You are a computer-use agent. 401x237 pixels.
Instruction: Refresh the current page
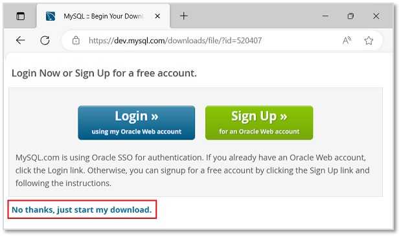tap(45, 40)
